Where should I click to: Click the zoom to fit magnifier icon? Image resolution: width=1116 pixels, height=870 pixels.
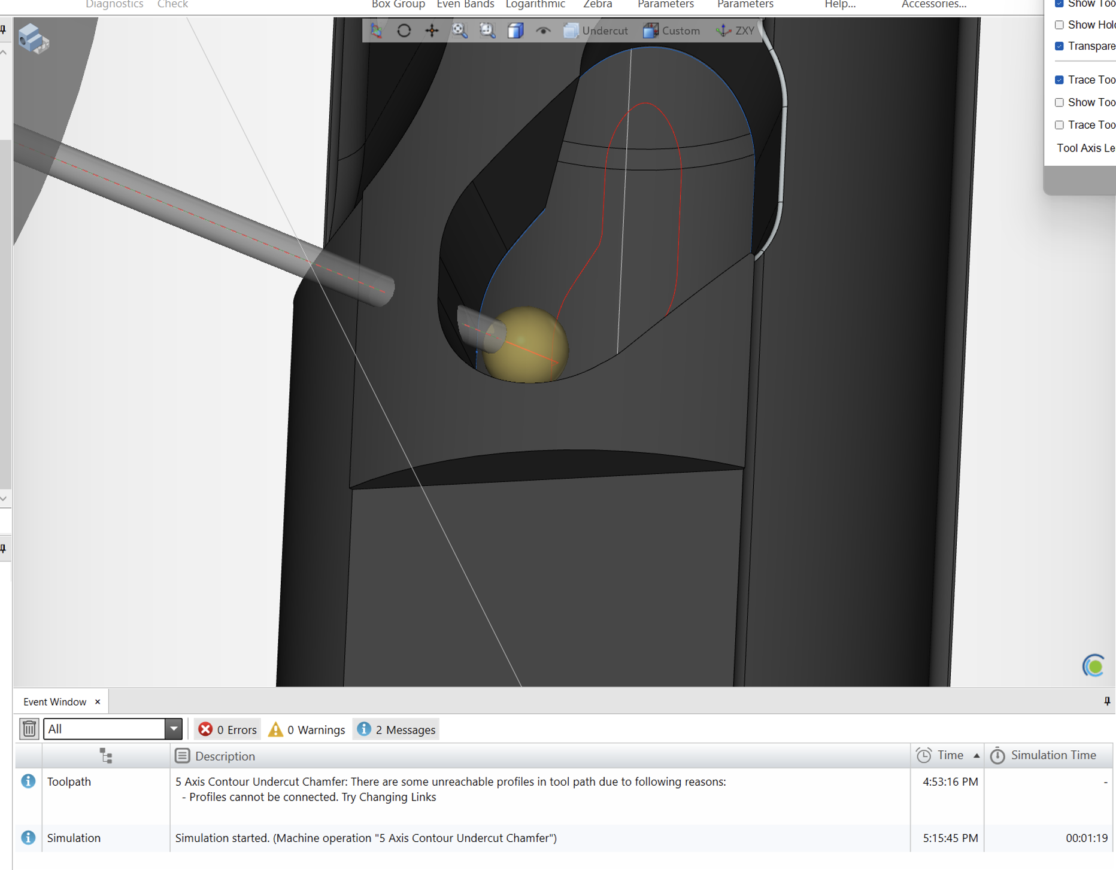[459, 31]
